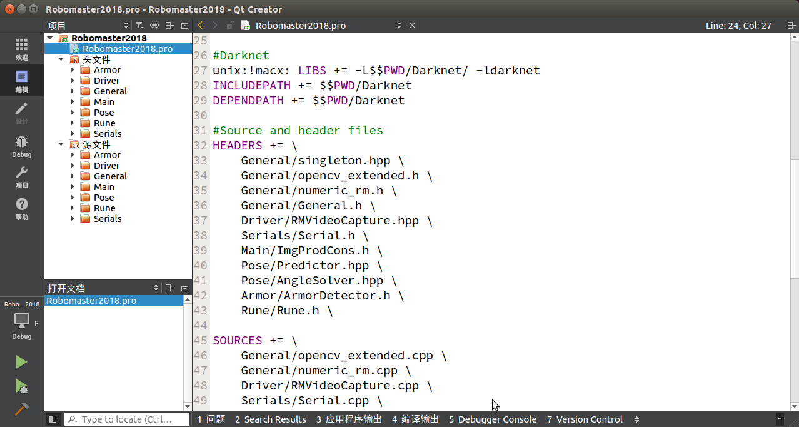The width and height of the screenshot is (799, 427).
Task: Toggle the file lock icon in editor toolbar
Action: 230,25
